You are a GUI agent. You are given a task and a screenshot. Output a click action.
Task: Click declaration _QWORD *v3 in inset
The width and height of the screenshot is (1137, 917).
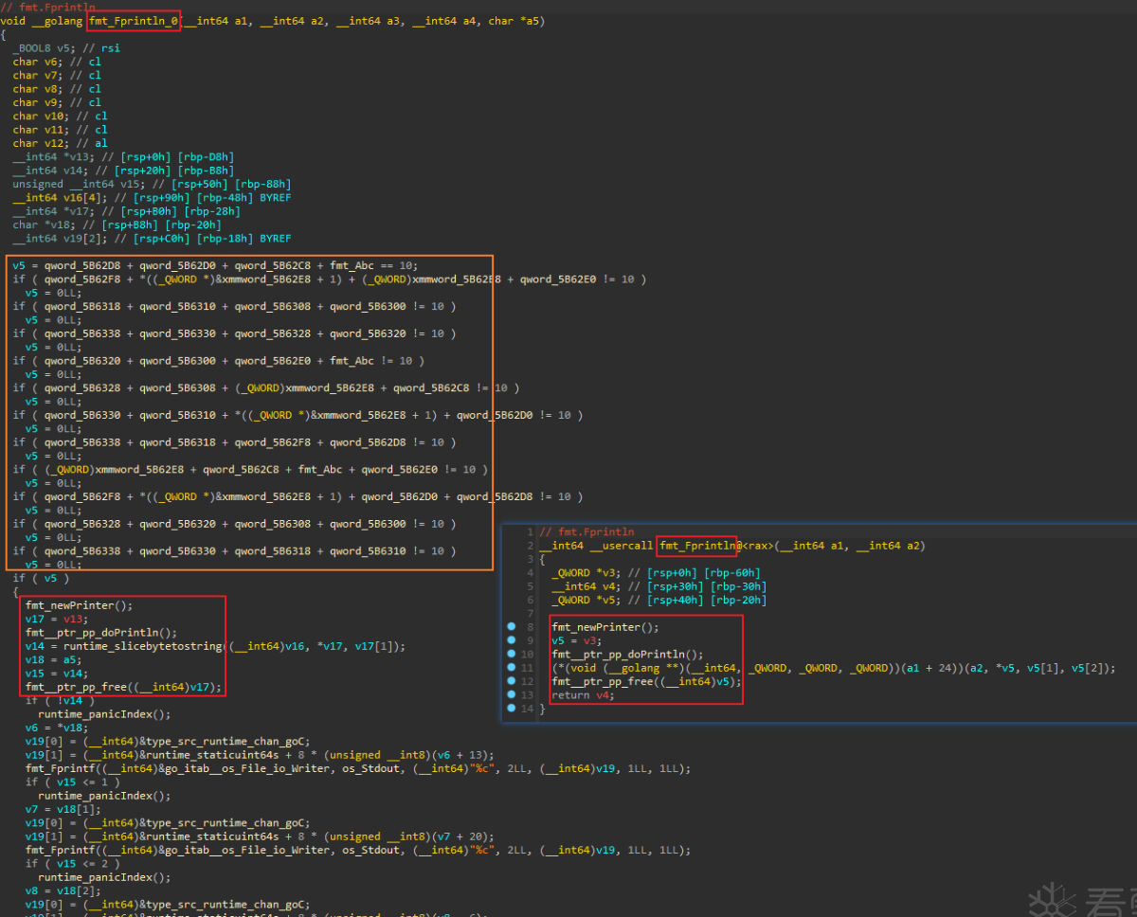point(657,573)
